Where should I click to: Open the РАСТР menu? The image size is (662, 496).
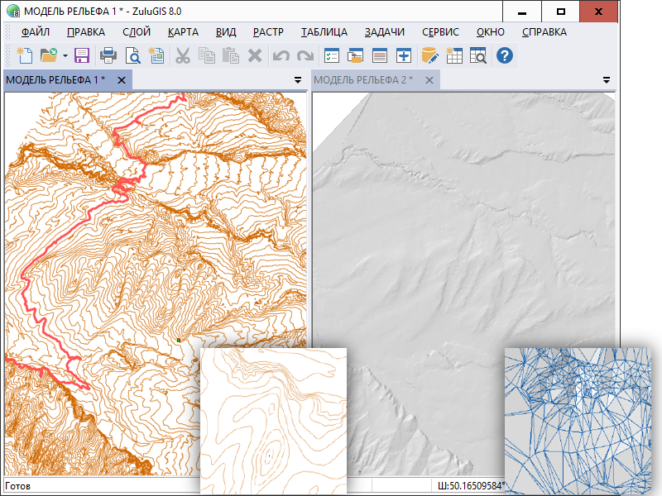pos(268,32)
